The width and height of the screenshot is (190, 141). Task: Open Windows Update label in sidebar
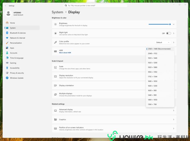[17, 78]
